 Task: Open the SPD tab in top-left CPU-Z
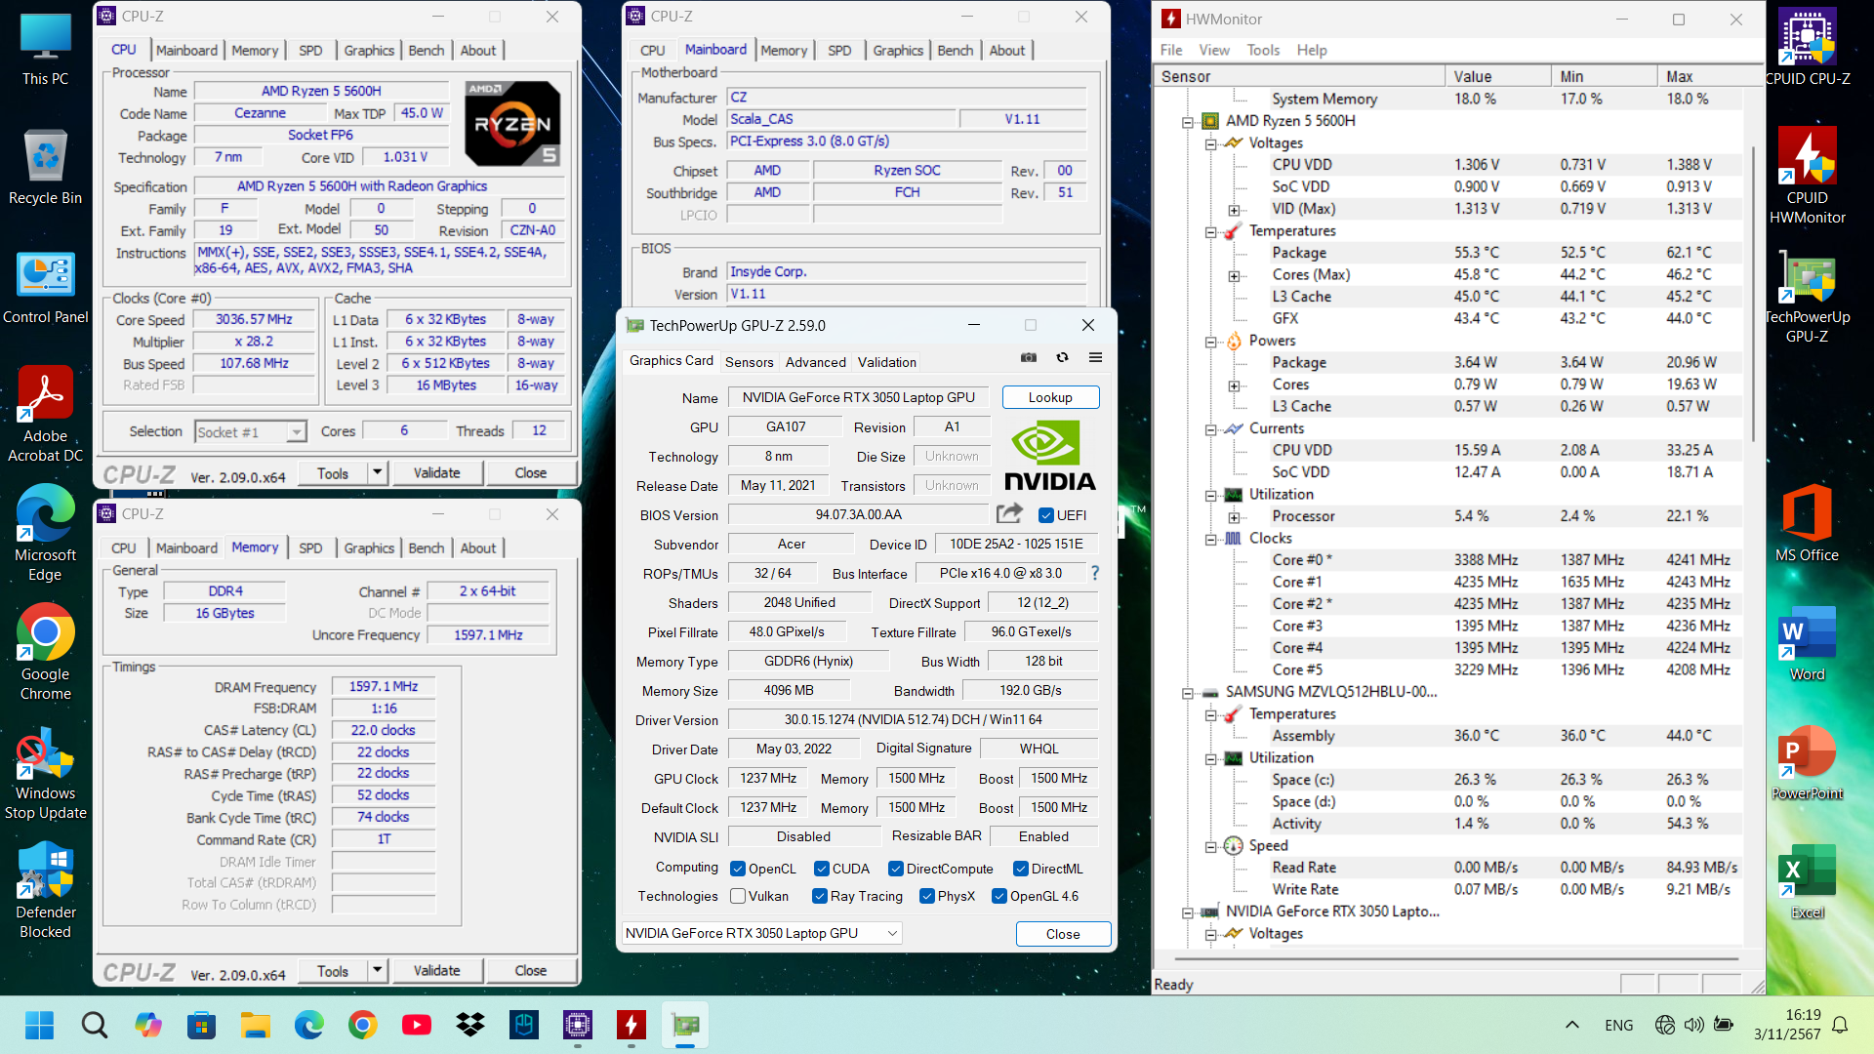click(310, 50)
